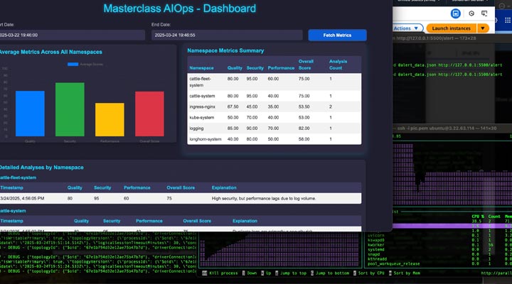
Task: Select kswapd0 process in terminal list
Action: [x=376, y=240]
